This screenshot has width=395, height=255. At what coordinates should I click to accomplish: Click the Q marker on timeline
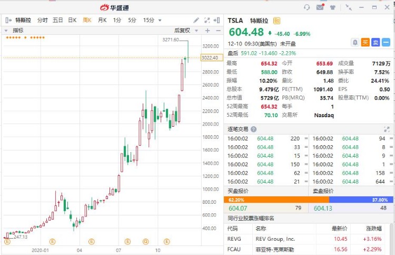tap(145, 242)
